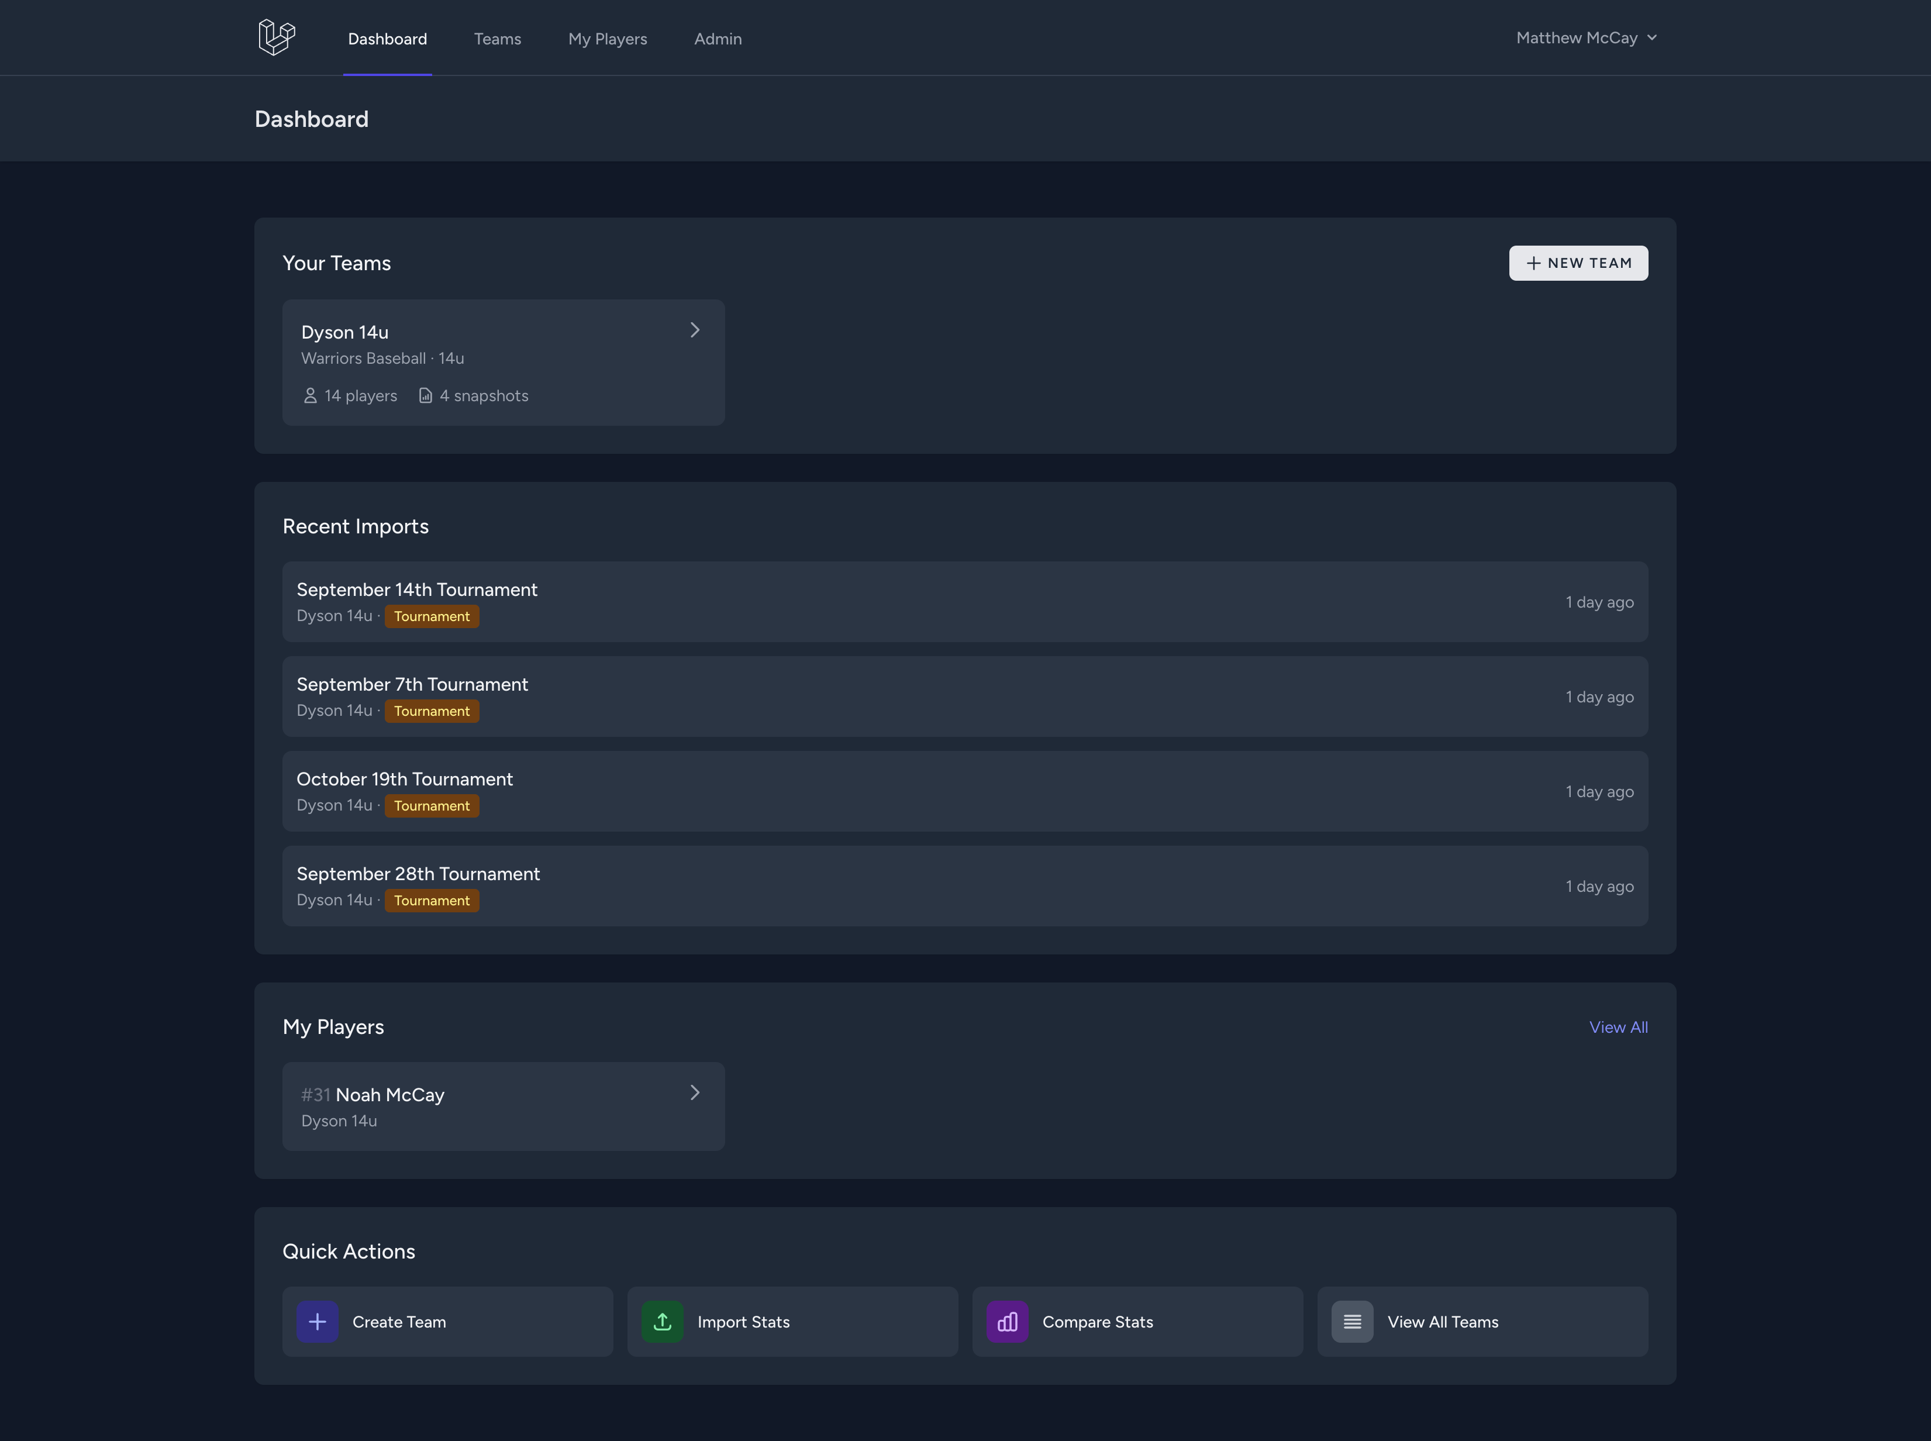Select the Create Team plus icon
1931x1441 pixels.
point(318,1321)
